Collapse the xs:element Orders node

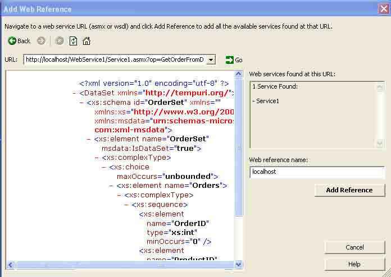pos(111,186)
